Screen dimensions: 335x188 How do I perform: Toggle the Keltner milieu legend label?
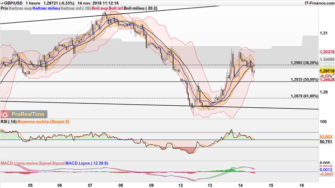[x=46, y=8]
